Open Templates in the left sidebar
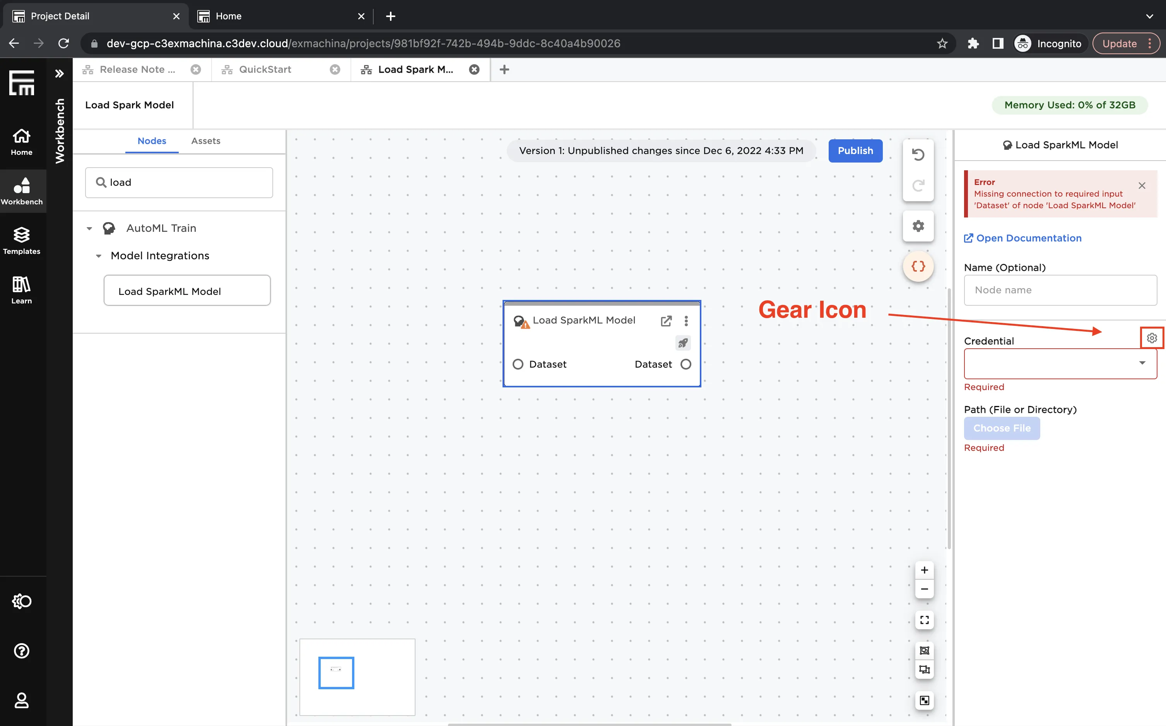This screenshot has height=726, width=1166. (x=22, y=241)
